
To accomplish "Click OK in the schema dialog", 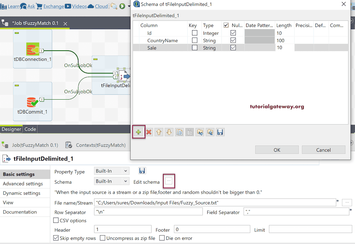I will (277, 150).
